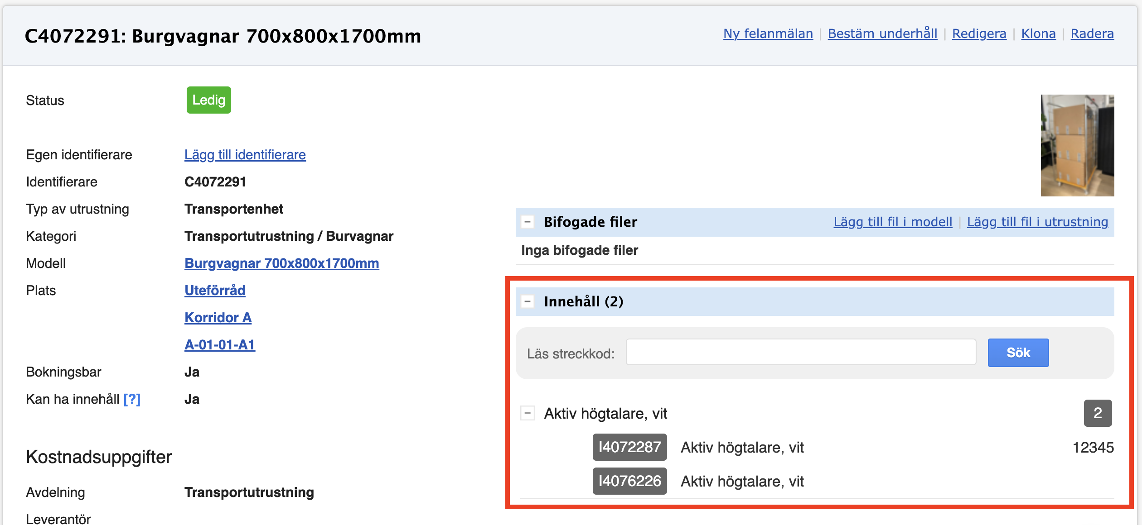Image resolution: width=1142 pixels, height=525 pixels.
Task: Click Lägg till fil i modell
Action: pyautogui.click(x=892, y=222)
